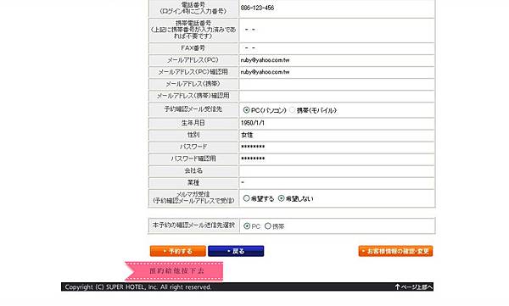
Task: Click the FAX番号 label cell
Action: (x=193, y=48)
